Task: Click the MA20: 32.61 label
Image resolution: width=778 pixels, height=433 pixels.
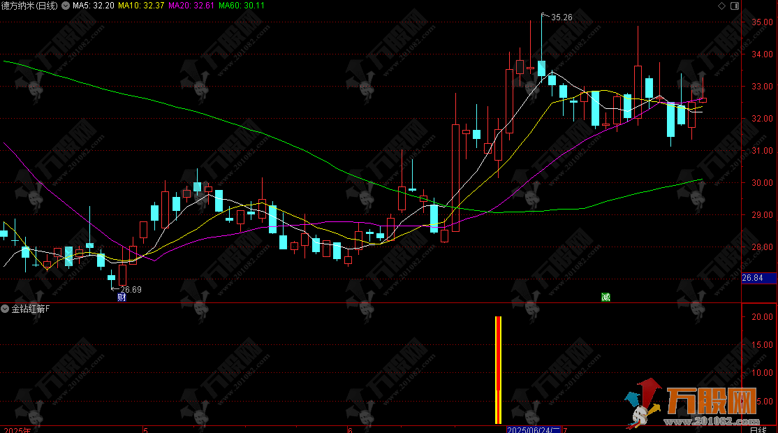Action: 191,6
